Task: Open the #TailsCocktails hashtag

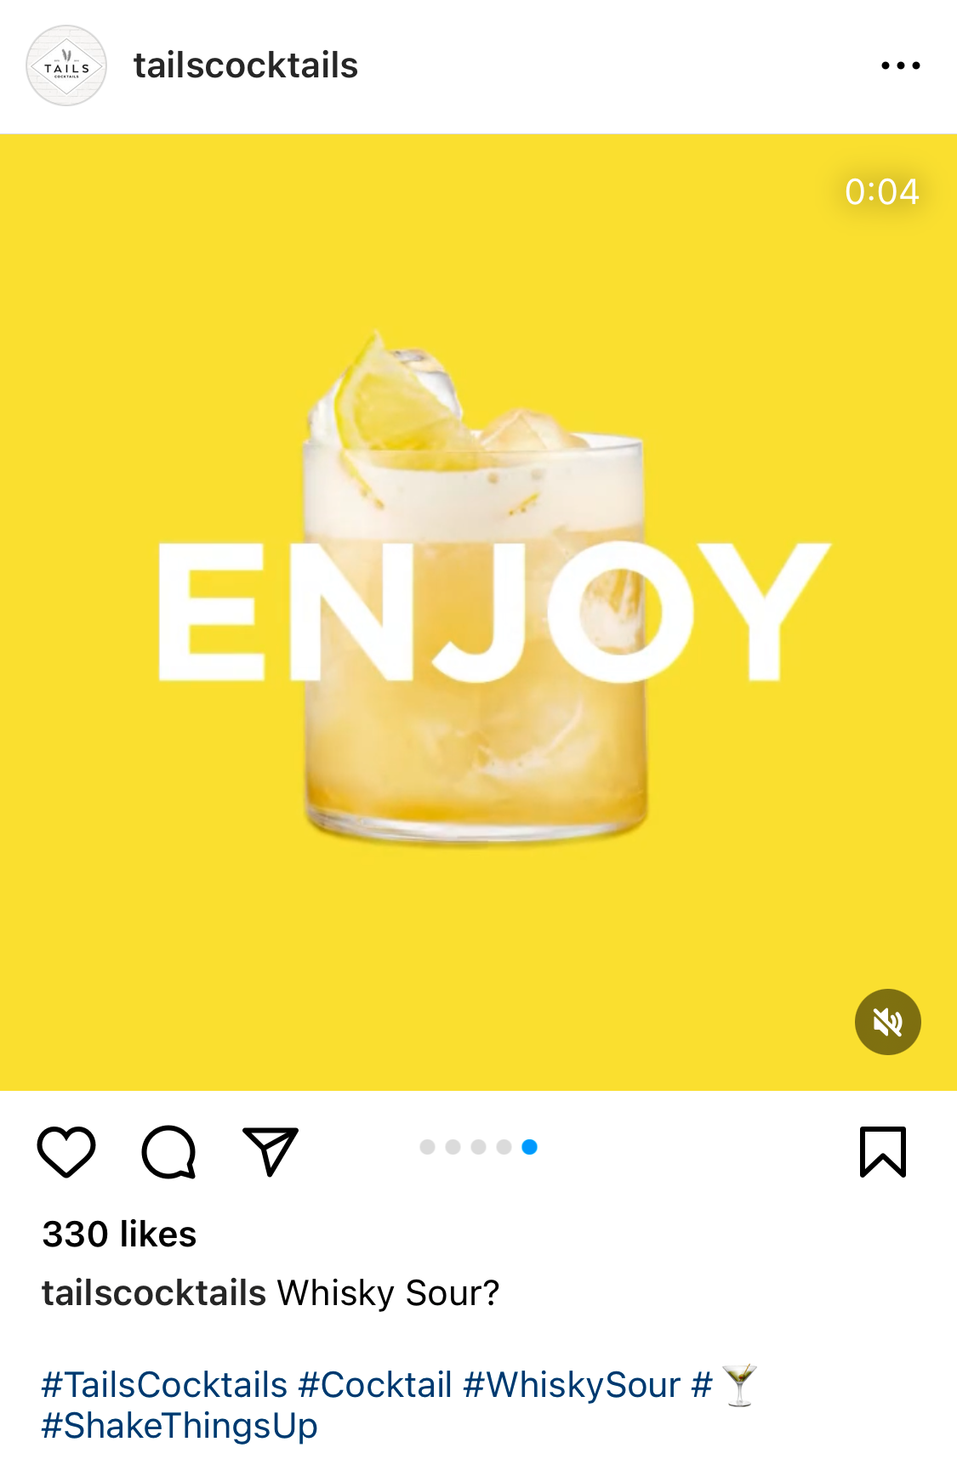Action: (x=164, y=1385)
